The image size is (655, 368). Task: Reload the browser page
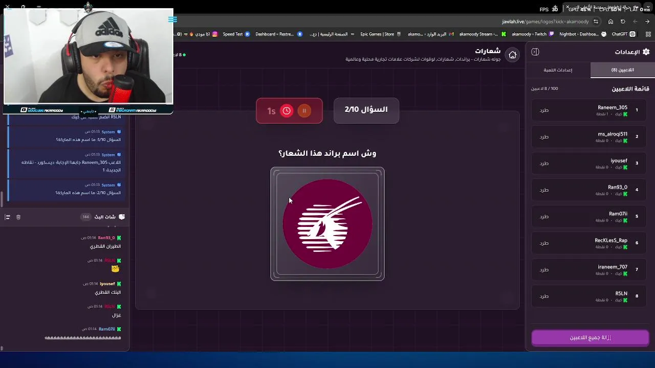pyautogui.click(x=623, y=21)
